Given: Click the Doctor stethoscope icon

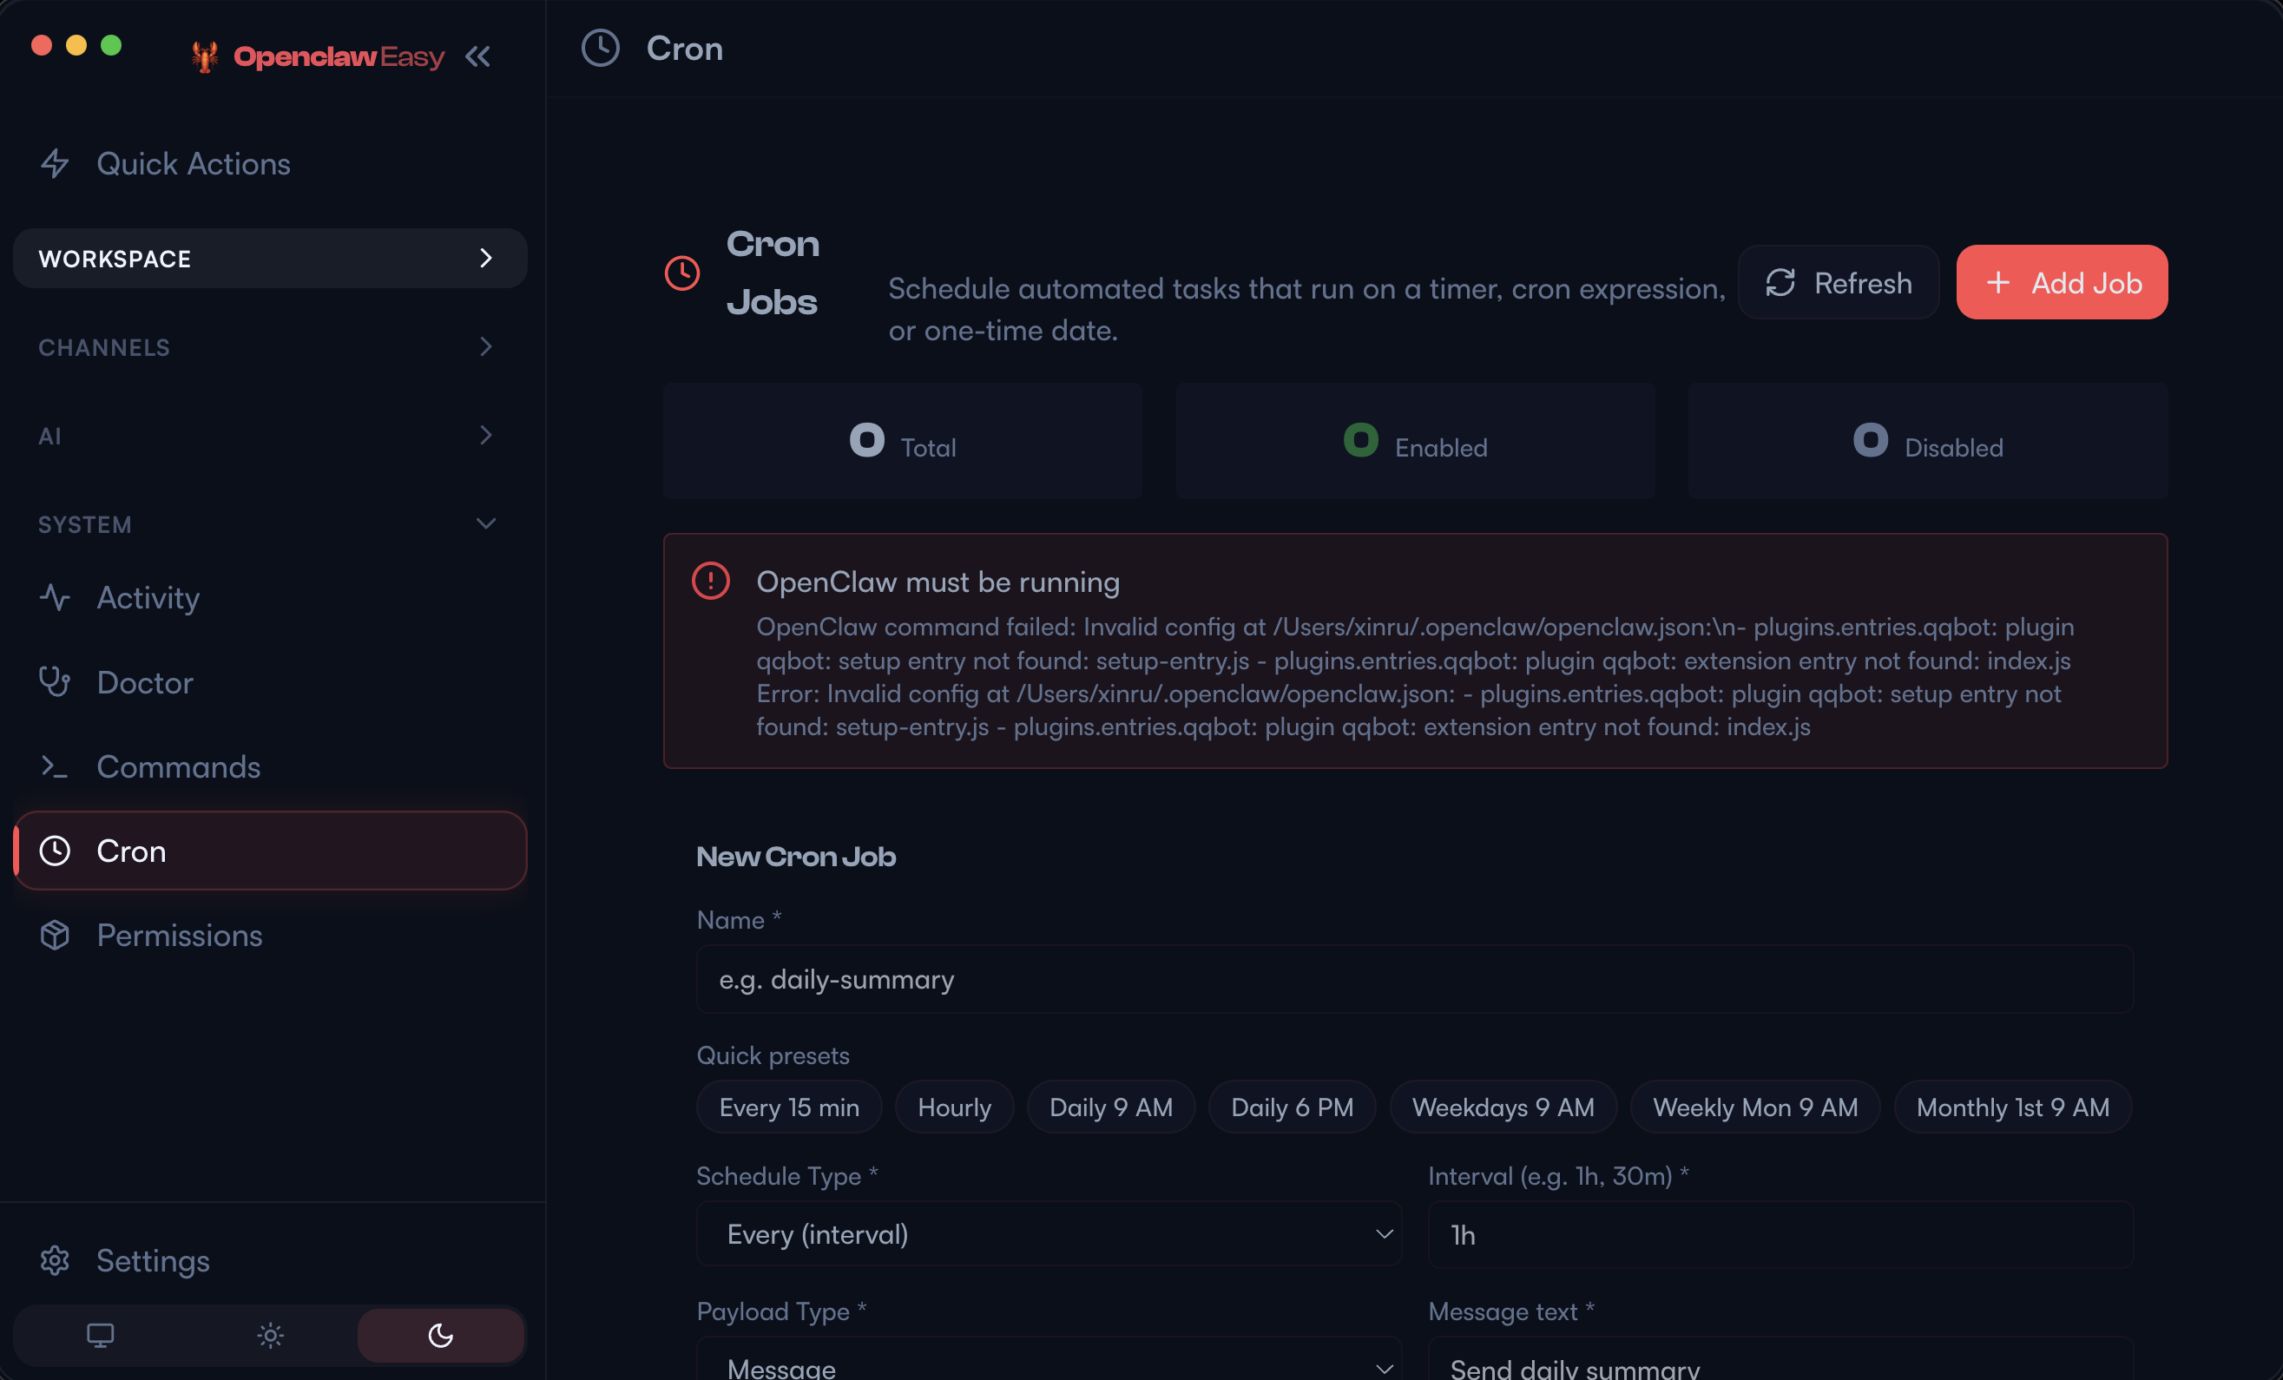Looking at the screenshot, I should tap(55, 682).
